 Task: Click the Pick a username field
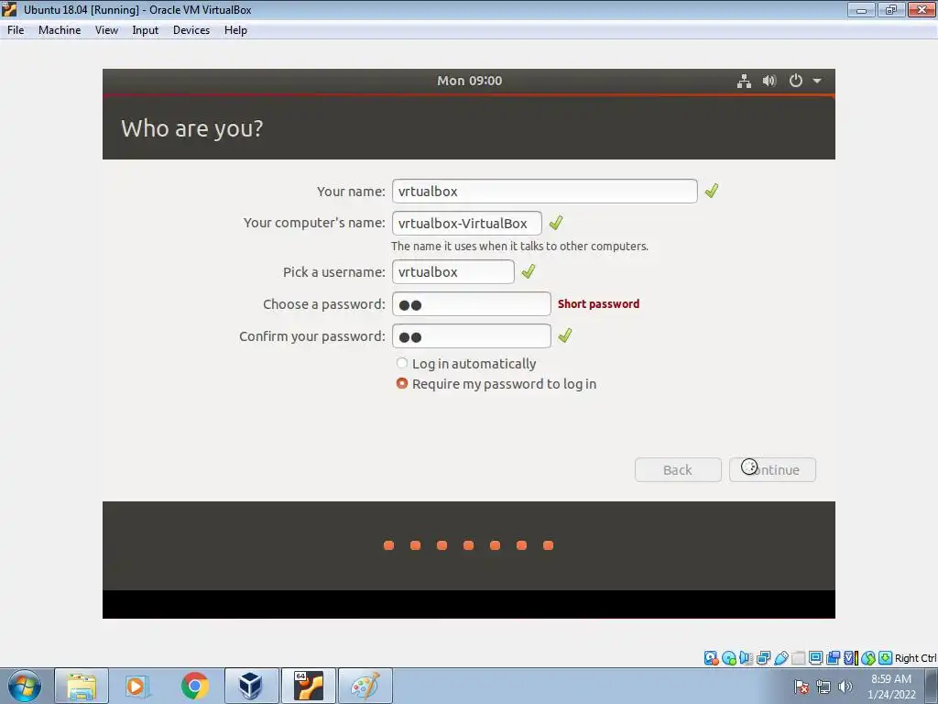[453, 271]
